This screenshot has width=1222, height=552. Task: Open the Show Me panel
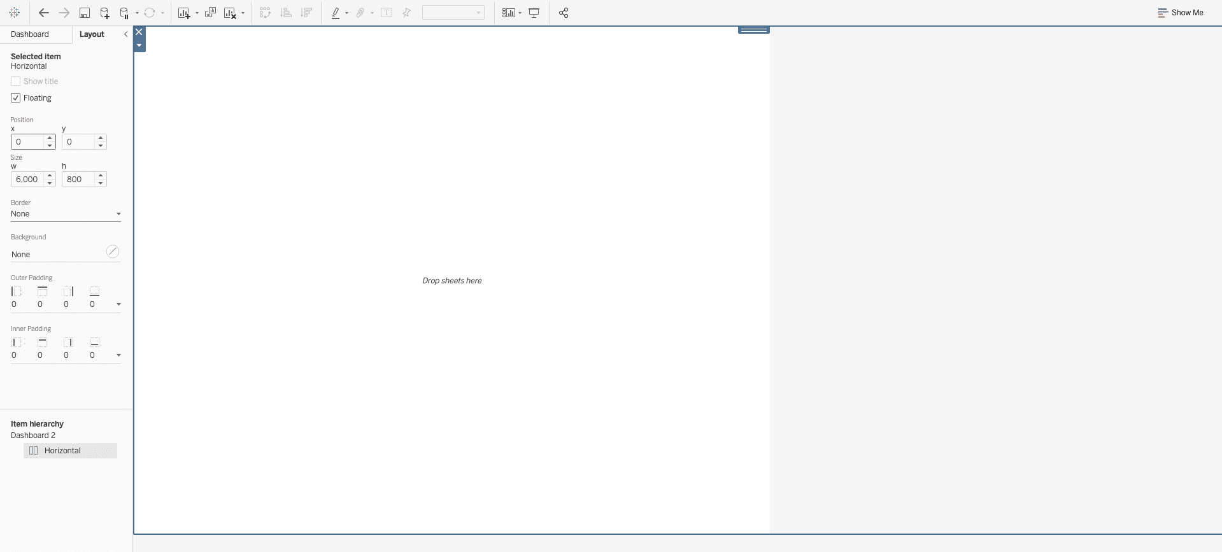pos(1180,13)
